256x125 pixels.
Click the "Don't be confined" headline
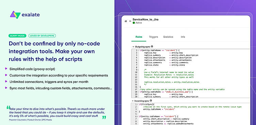(x=54, y=52)
